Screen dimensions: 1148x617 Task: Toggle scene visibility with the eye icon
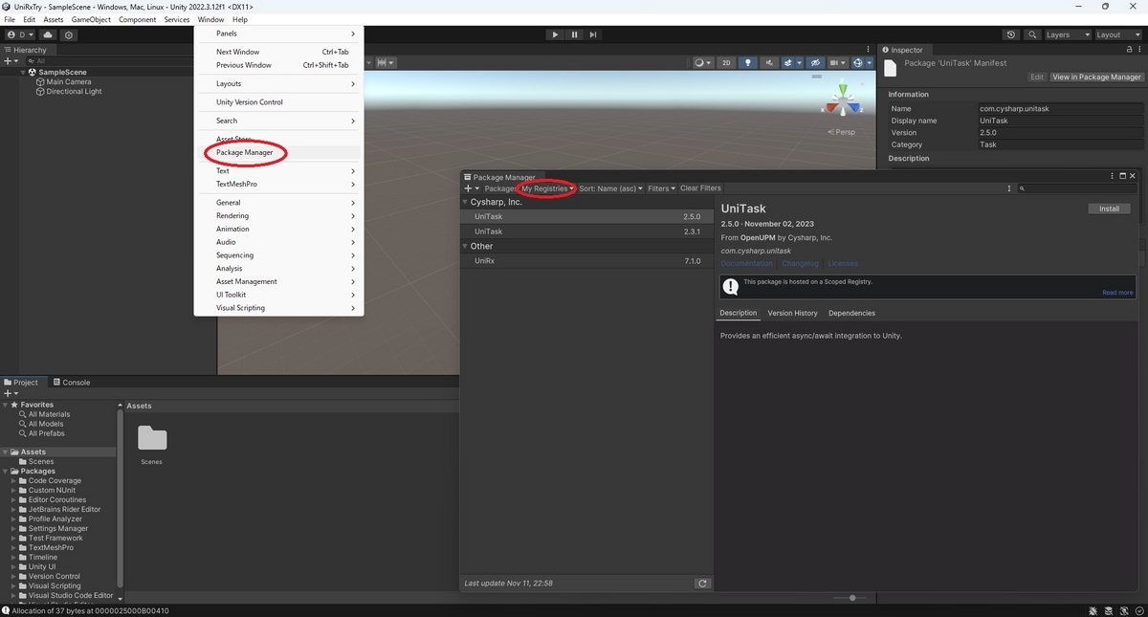click(815, 62)
